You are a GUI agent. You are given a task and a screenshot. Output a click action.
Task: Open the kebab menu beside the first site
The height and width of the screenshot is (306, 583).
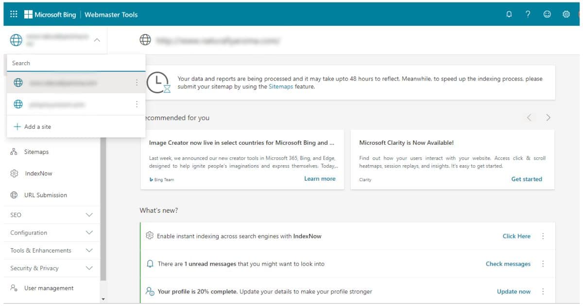point(137,82)
